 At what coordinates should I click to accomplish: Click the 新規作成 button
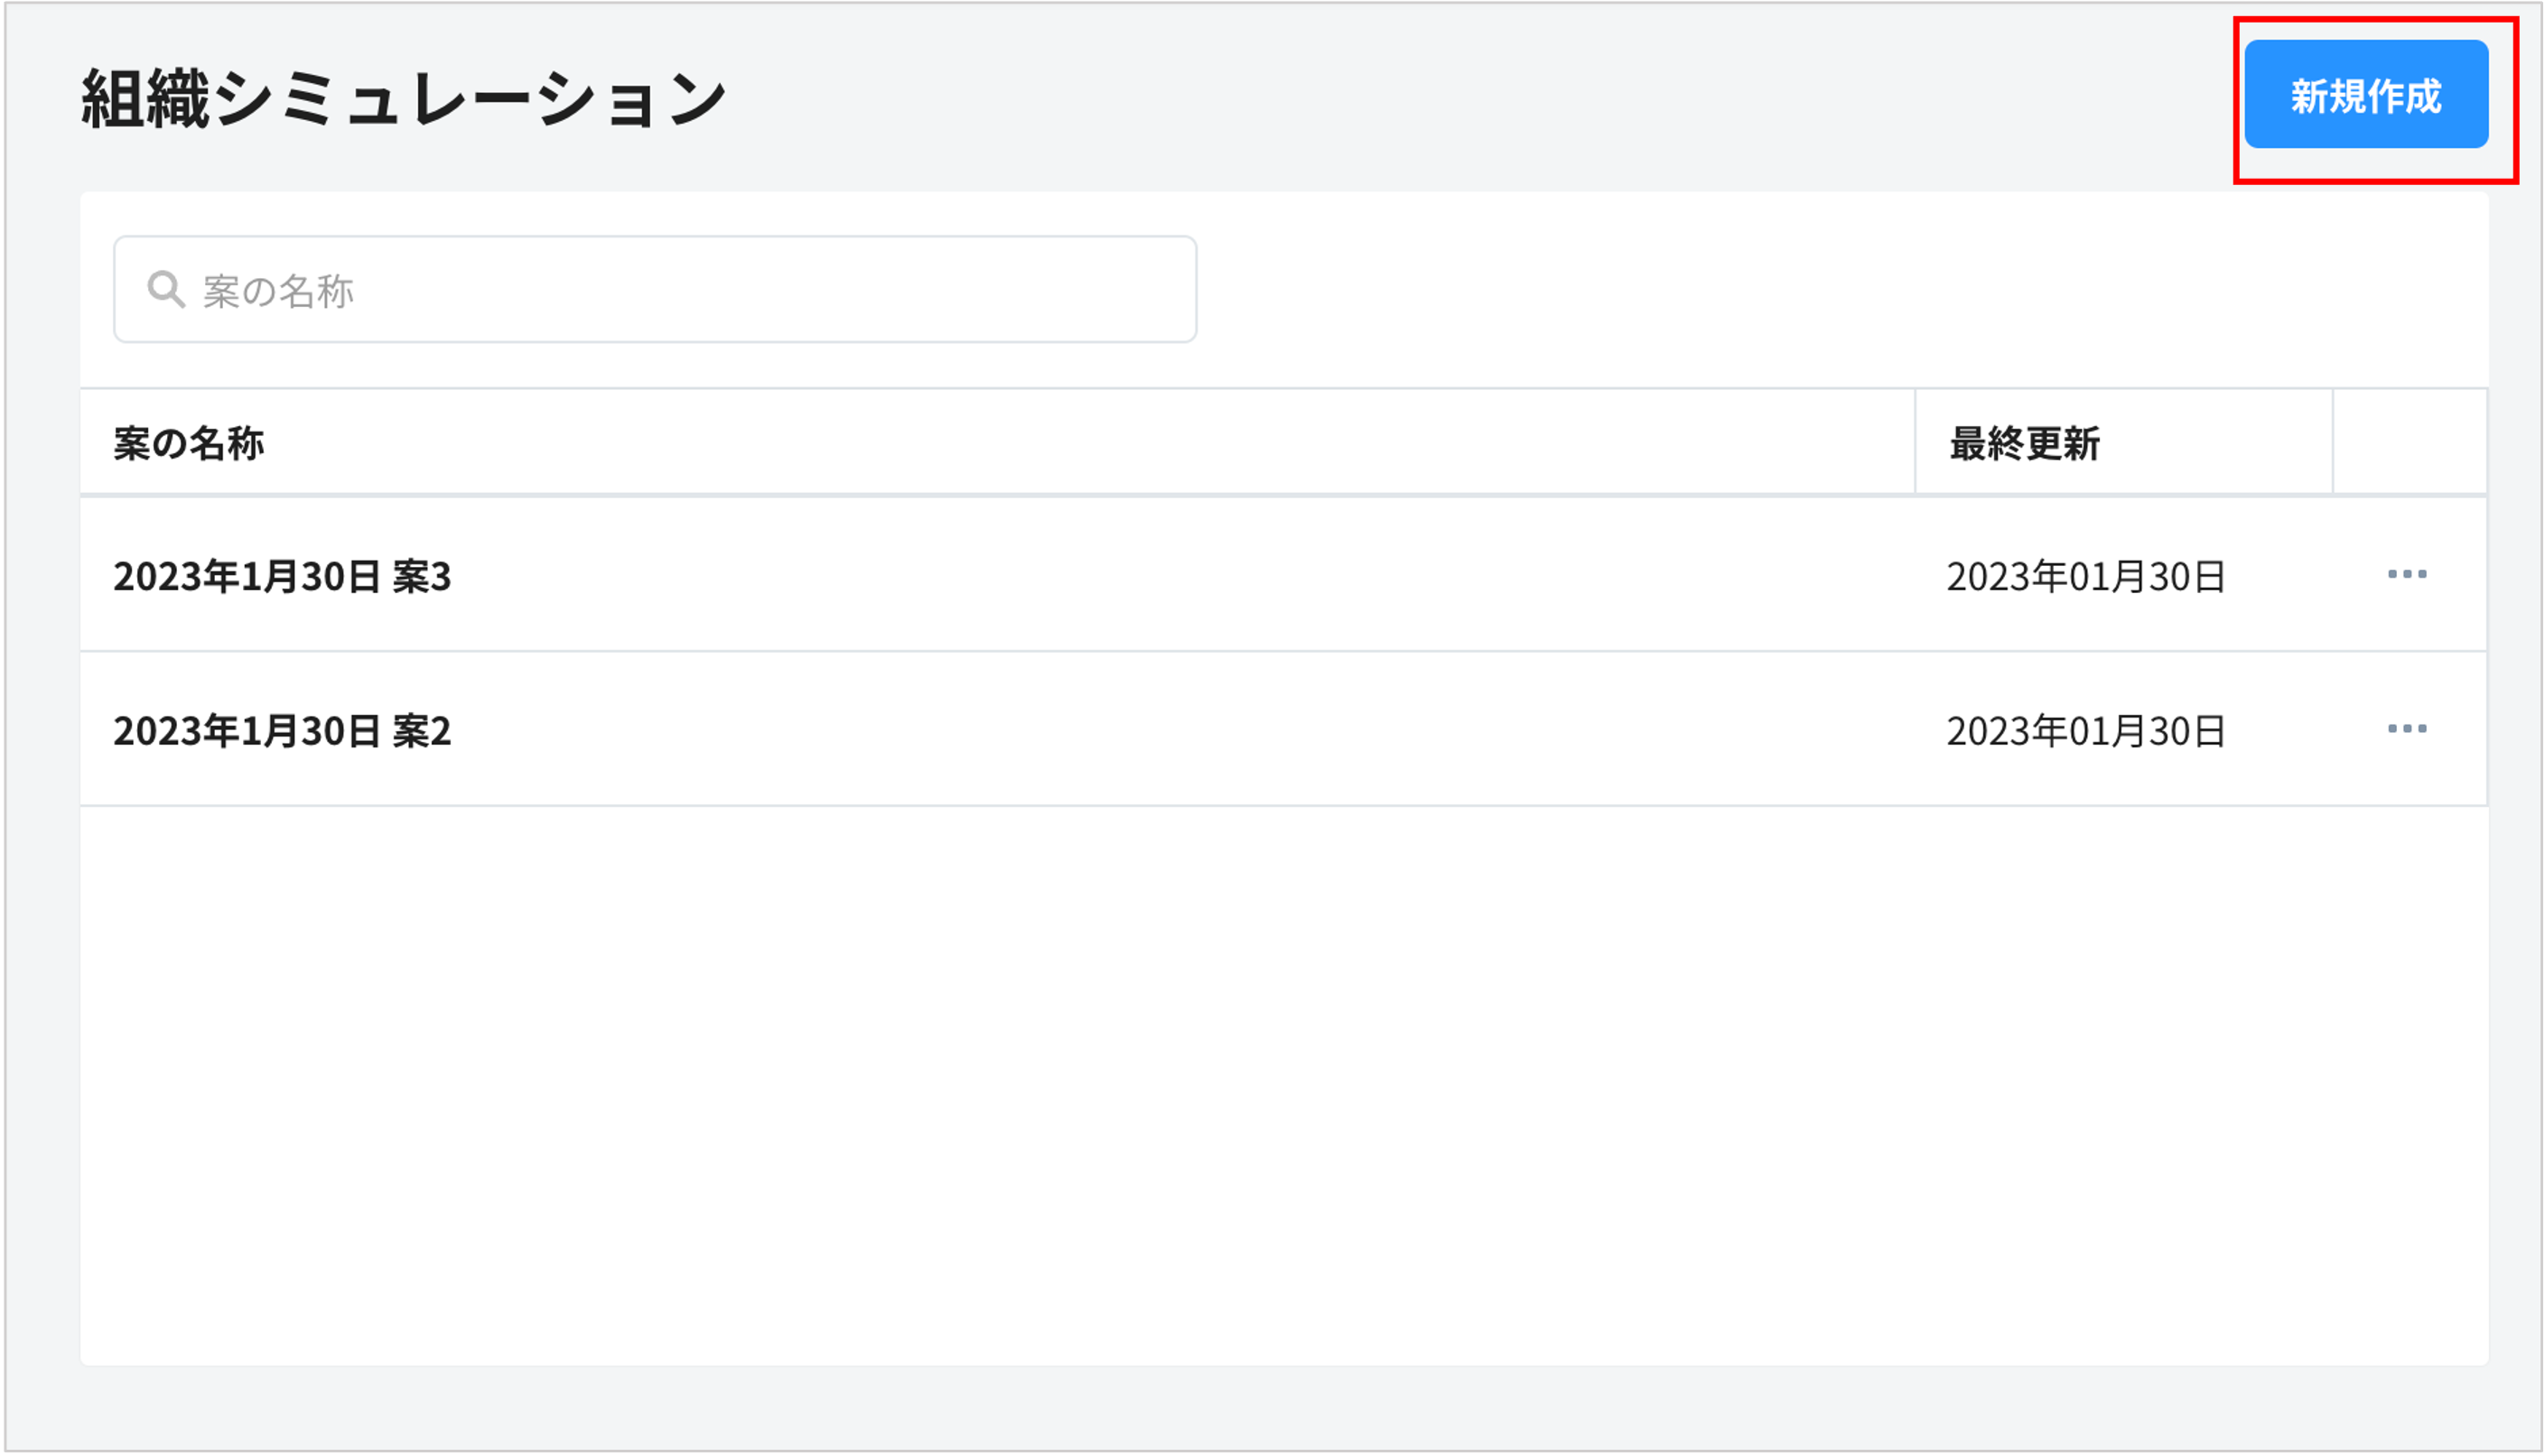pyautogui.click(x=2365, y=95)
